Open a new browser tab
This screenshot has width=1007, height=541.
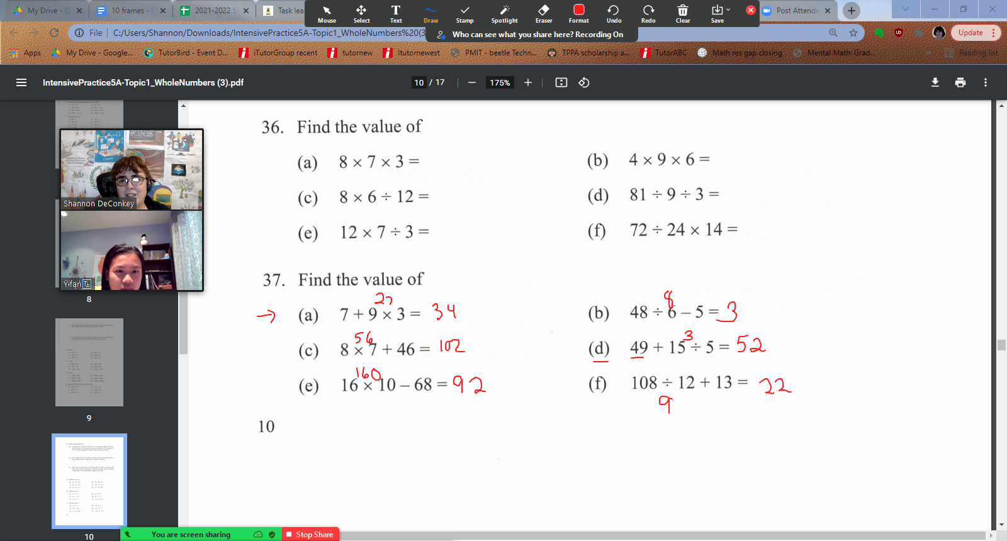(x=852, y=11)
